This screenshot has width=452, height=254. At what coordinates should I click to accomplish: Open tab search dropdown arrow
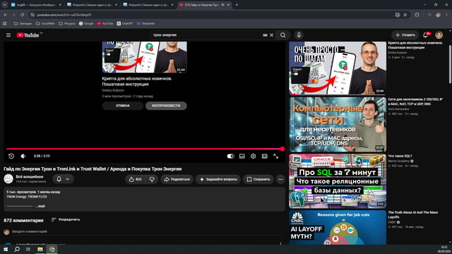[4, 5]
